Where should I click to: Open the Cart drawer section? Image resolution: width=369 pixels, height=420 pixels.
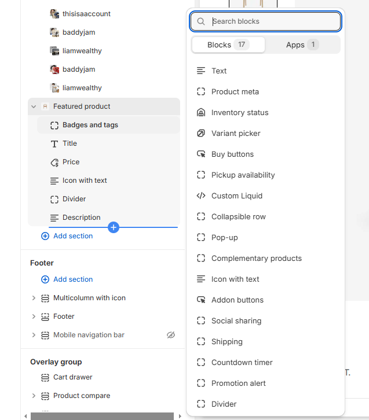click(104, 377)
